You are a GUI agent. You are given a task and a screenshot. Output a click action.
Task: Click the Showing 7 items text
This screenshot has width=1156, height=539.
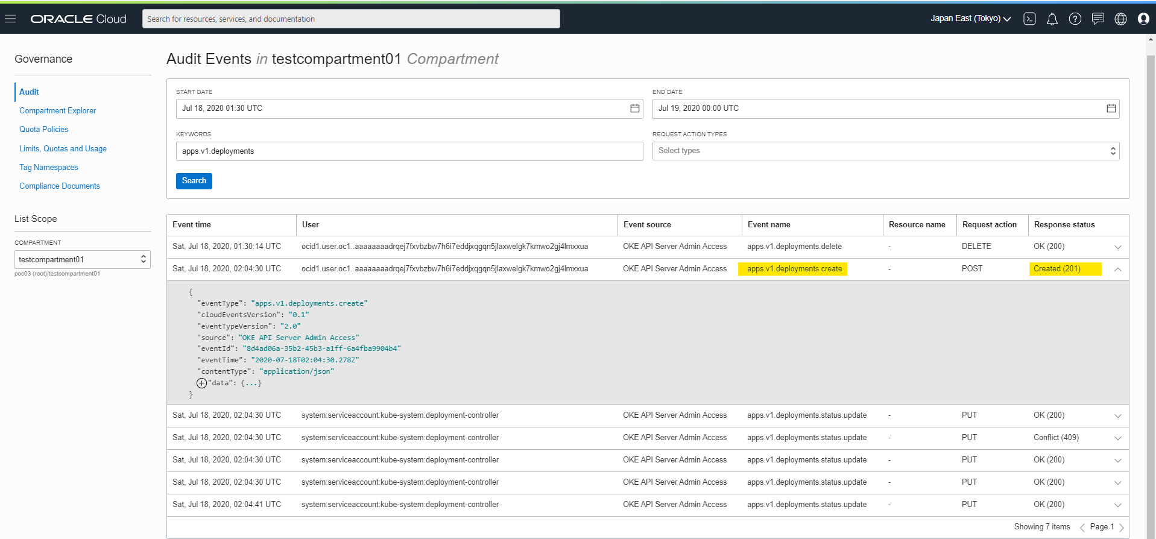(x=1042, y=526)
